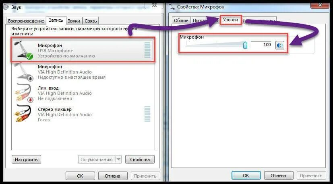
Task: Mute the microphone with the speaker button
Action: [280, 45]
